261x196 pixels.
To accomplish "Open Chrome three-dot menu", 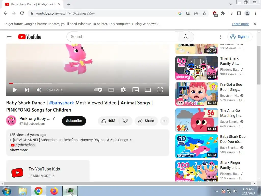I will (x=255, y=13).
